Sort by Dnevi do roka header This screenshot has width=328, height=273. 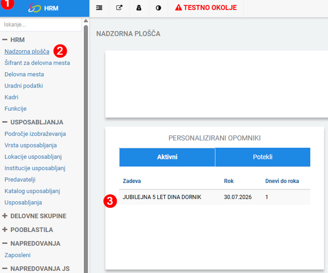point(282,181)
